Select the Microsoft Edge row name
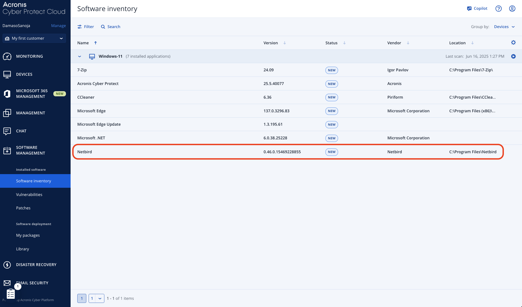The width and height of the screenshot is (522, 307). (x=91, y=111)
